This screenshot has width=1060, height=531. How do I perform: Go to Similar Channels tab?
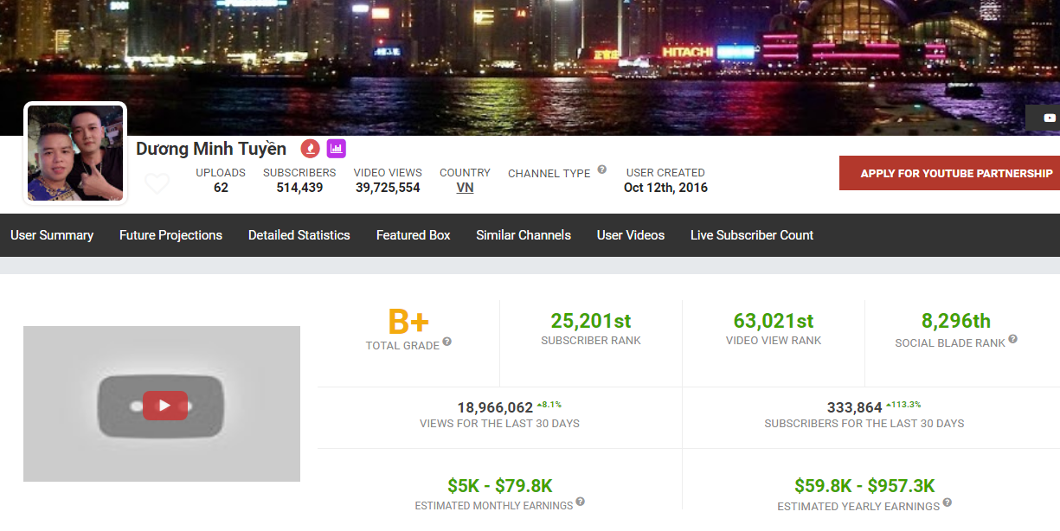click(524, 235)
